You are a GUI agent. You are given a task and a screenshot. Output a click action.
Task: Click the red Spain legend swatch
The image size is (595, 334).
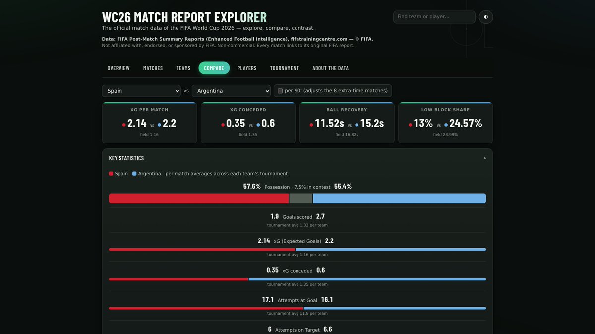point(111,174)
